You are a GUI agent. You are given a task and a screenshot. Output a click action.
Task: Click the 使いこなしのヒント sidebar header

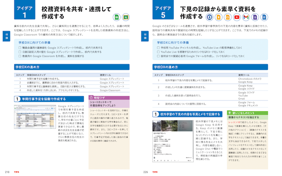(247, 113)
